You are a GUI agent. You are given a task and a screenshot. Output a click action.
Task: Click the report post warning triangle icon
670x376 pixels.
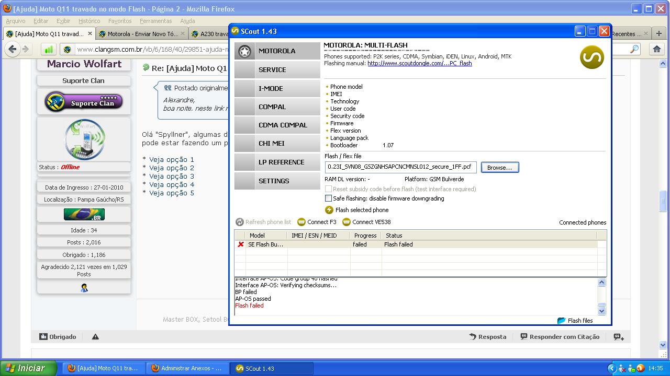[x=95, y=337]
